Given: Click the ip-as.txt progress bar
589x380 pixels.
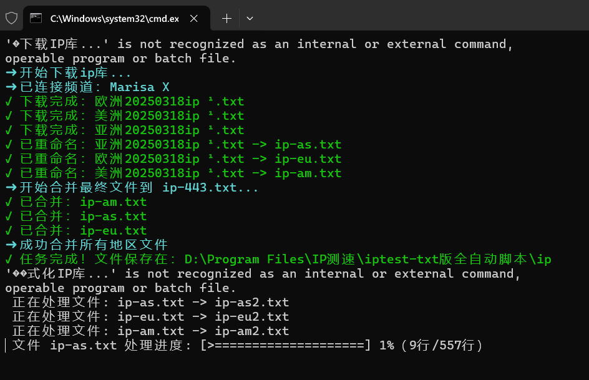Looking at the screenshot, I should tap(286, 345).
